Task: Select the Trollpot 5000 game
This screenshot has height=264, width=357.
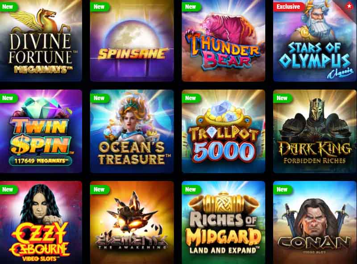Action: click(224, 131)
